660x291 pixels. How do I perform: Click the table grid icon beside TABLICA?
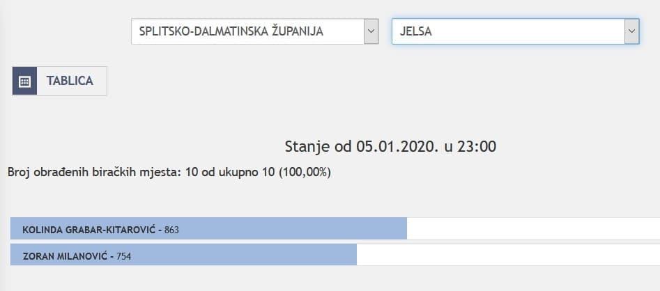(24, 81)
